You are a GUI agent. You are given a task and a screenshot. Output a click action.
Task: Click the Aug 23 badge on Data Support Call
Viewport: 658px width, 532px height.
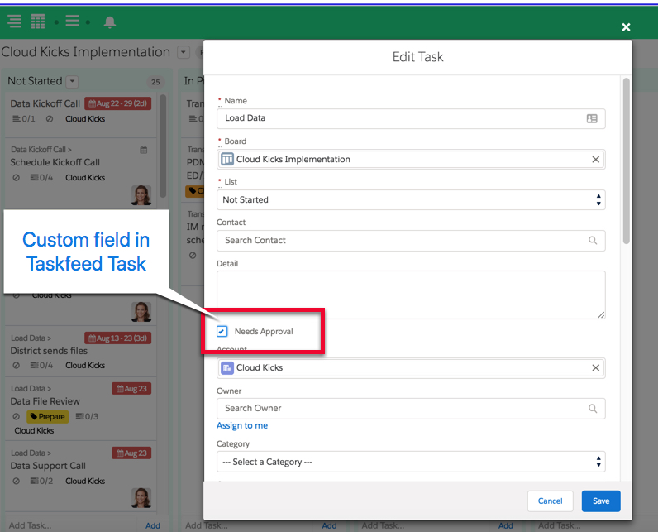[x=131, y=453]
